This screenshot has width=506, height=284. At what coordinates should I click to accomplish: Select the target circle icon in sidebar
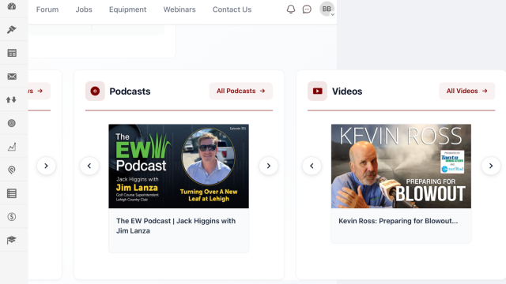pyautogui.click(x=12, y=123)
